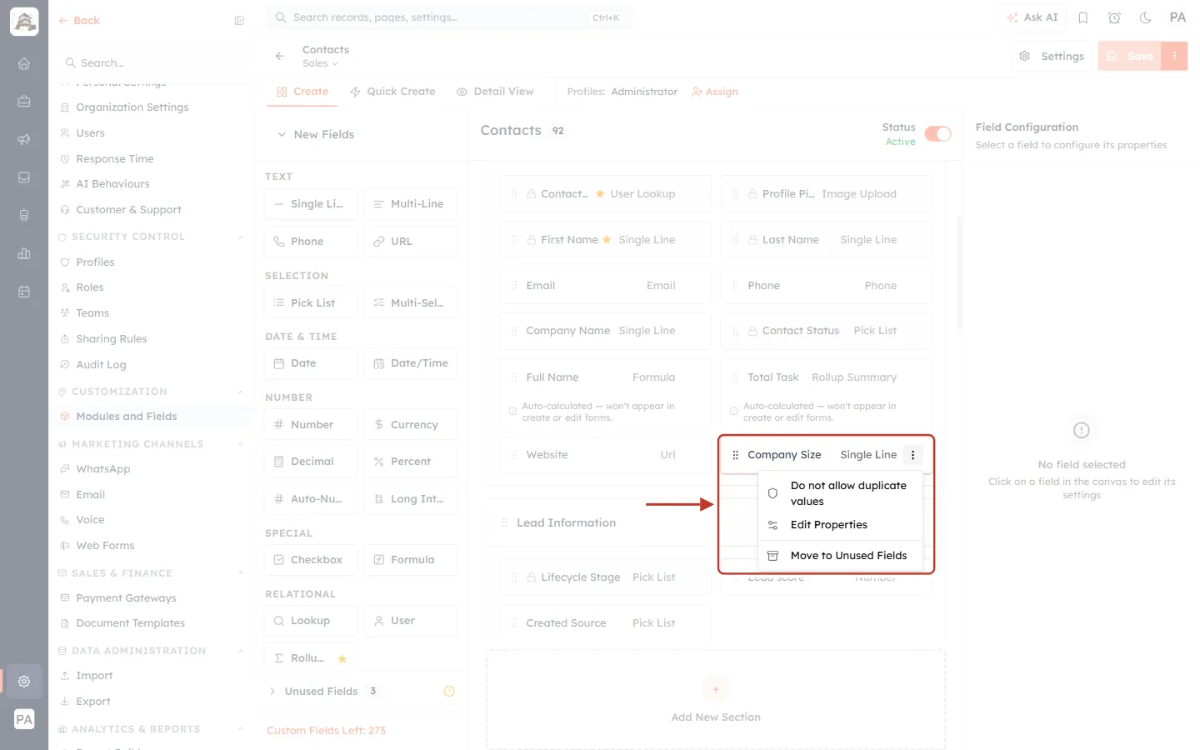Select the Checkbox field type
The height and width of the screenshot is (750, 1200).
tap(311, 560)
